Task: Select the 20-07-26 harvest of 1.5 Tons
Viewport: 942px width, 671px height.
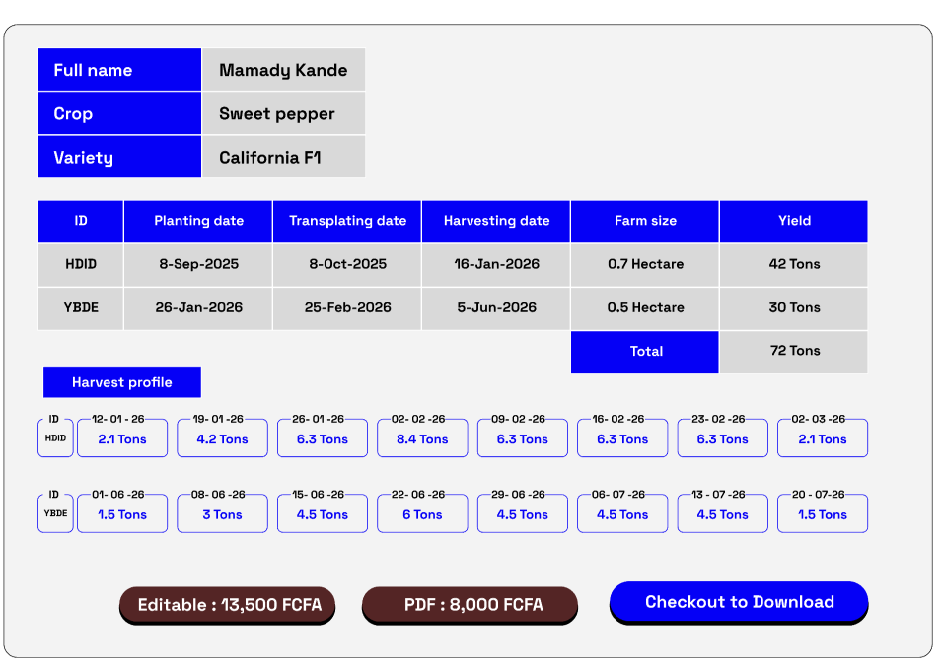Action: (x=823, y=514)
